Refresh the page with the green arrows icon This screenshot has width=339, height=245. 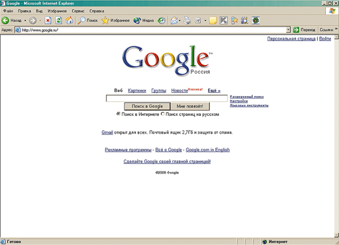tap(58, 21)
